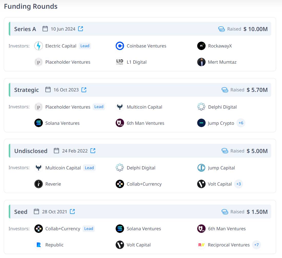
Task: Open external link for Strategic round
Action: 84,90
